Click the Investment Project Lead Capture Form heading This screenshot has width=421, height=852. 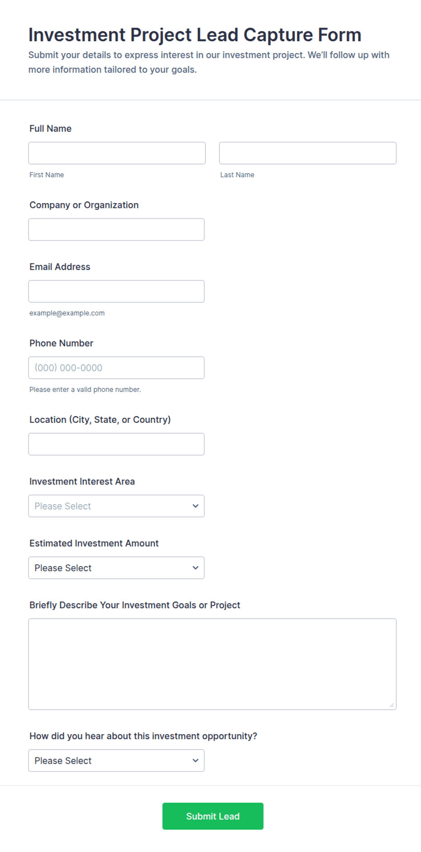(195, 35)
